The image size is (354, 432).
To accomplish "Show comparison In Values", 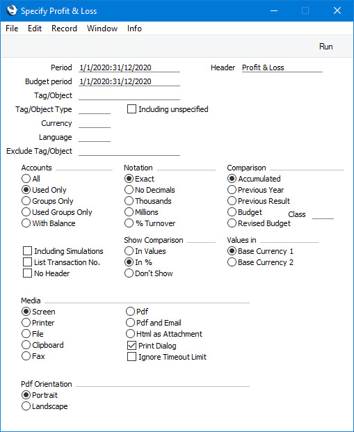I will [129, 251].
